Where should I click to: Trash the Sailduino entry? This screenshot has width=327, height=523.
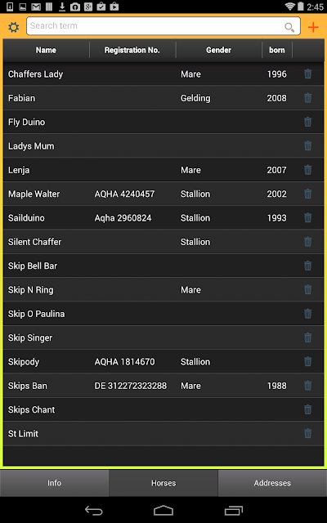(x=307, y=218)
